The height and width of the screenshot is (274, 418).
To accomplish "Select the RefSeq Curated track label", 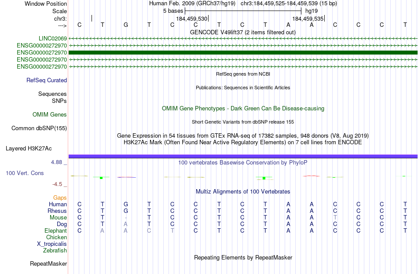I will click(46, 80).
